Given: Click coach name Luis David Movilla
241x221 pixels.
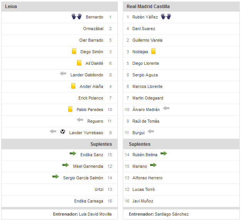Looking at the screenshot, I should (95, 214).
